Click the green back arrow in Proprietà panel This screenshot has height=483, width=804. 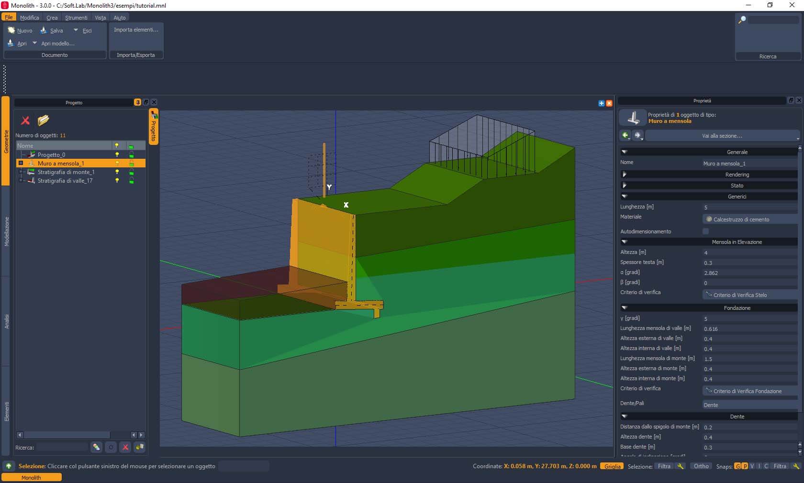pos(625,135)
